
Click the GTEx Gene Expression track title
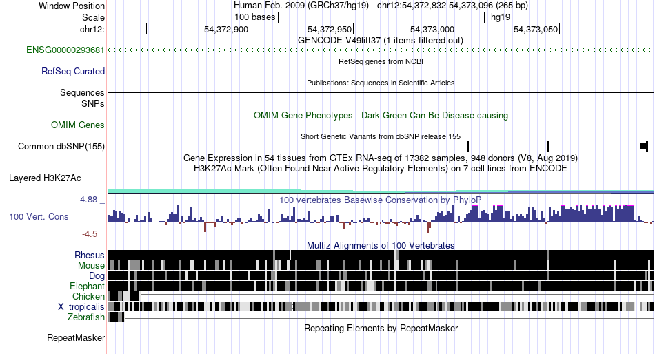381,158
